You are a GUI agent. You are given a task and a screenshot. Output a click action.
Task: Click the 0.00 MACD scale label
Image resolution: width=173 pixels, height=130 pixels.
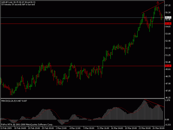click(x=167, y=119)
